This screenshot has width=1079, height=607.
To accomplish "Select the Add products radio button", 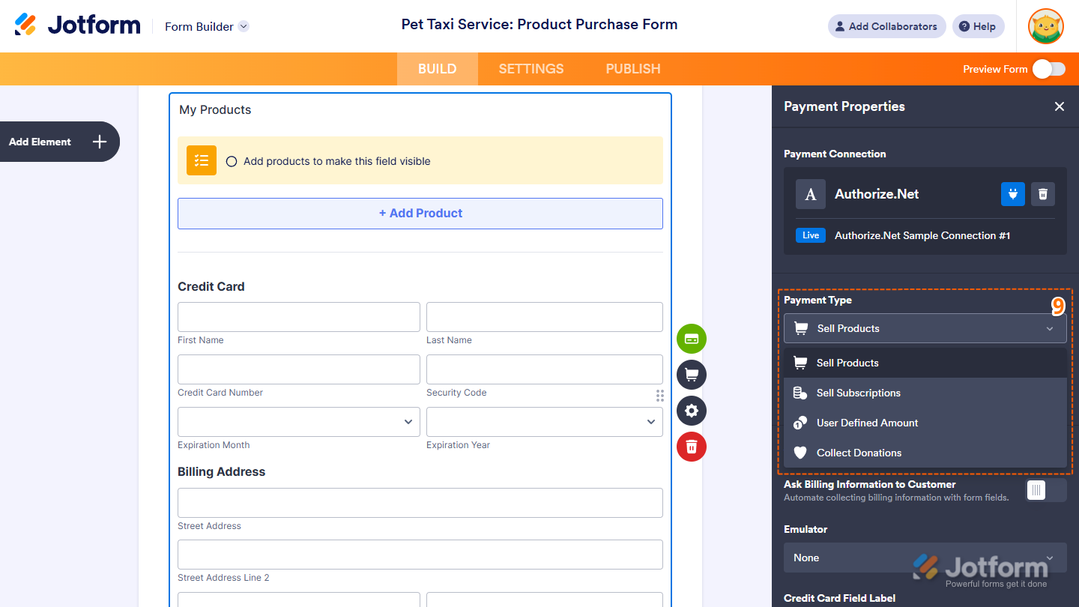I will point(232,161).
